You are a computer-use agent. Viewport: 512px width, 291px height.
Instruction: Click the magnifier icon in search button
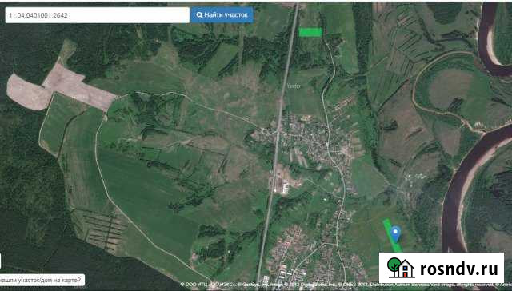[x=199, y=15]
